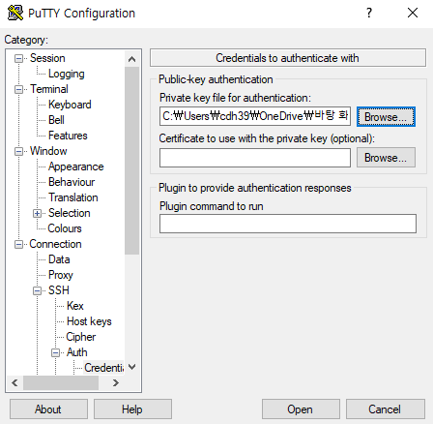Image resolution: width=433 pixels, height=424 pixels.
Task: Collapse the Window tree node
Action: (x=18, y=151)
